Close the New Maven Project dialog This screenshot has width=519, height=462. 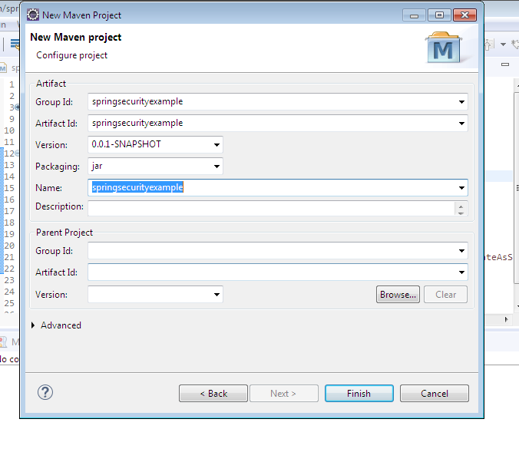[x=463, y=15]
